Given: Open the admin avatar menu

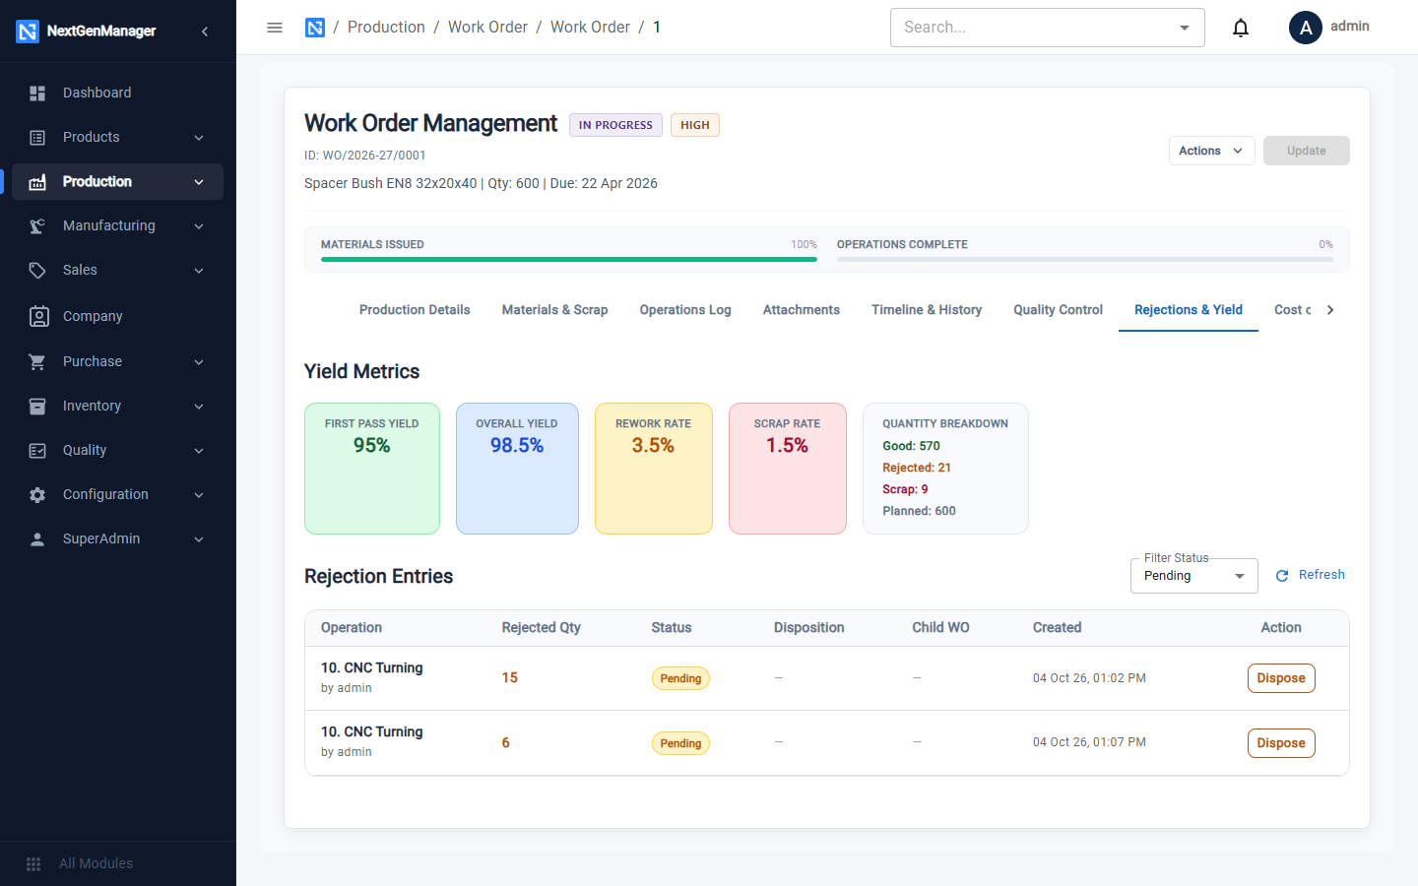Looking at the screenshot, I should [1306, 28].
